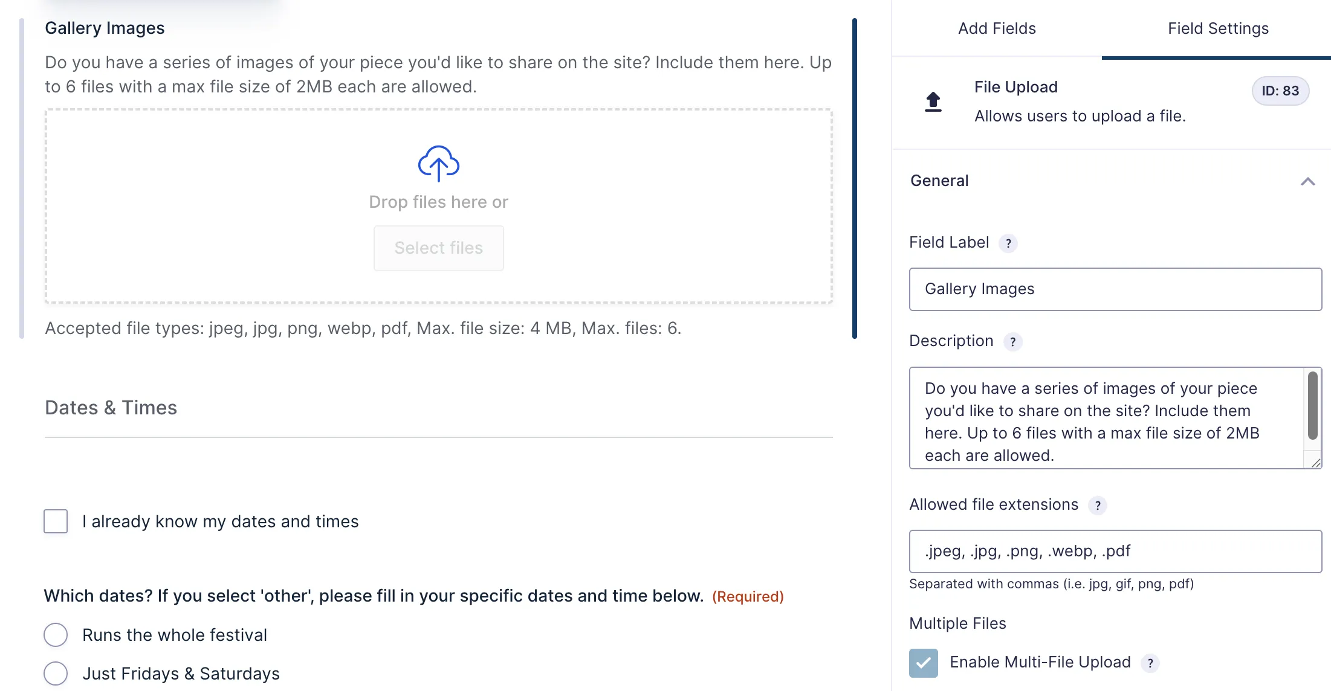Screen dimensions: 1331x691
Task: Select 'Runs the whole festival' radio option
Action: [56, 635]
